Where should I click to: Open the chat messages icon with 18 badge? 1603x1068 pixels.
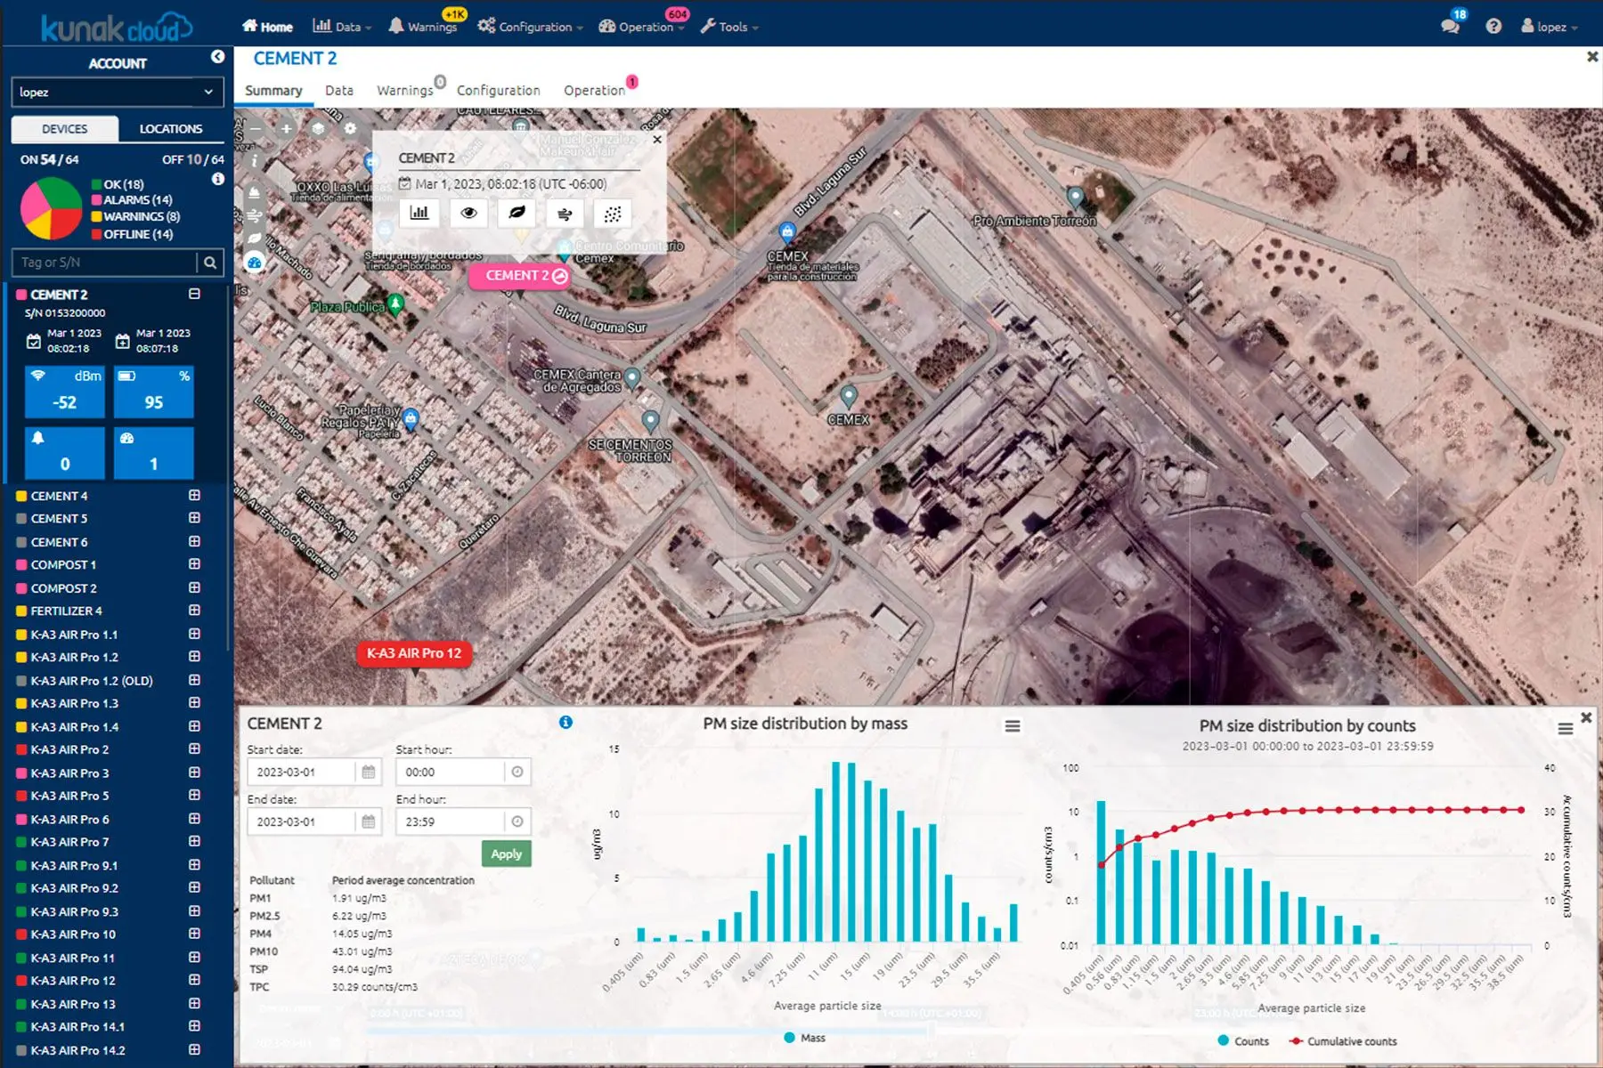pyautogui.click(x=1451, y=26)
